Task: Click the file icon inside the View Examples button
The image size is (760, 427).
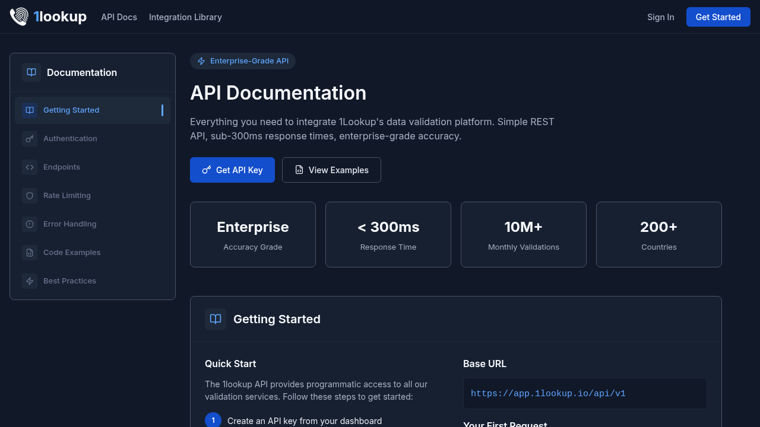Action: click(x=299, y=170)
